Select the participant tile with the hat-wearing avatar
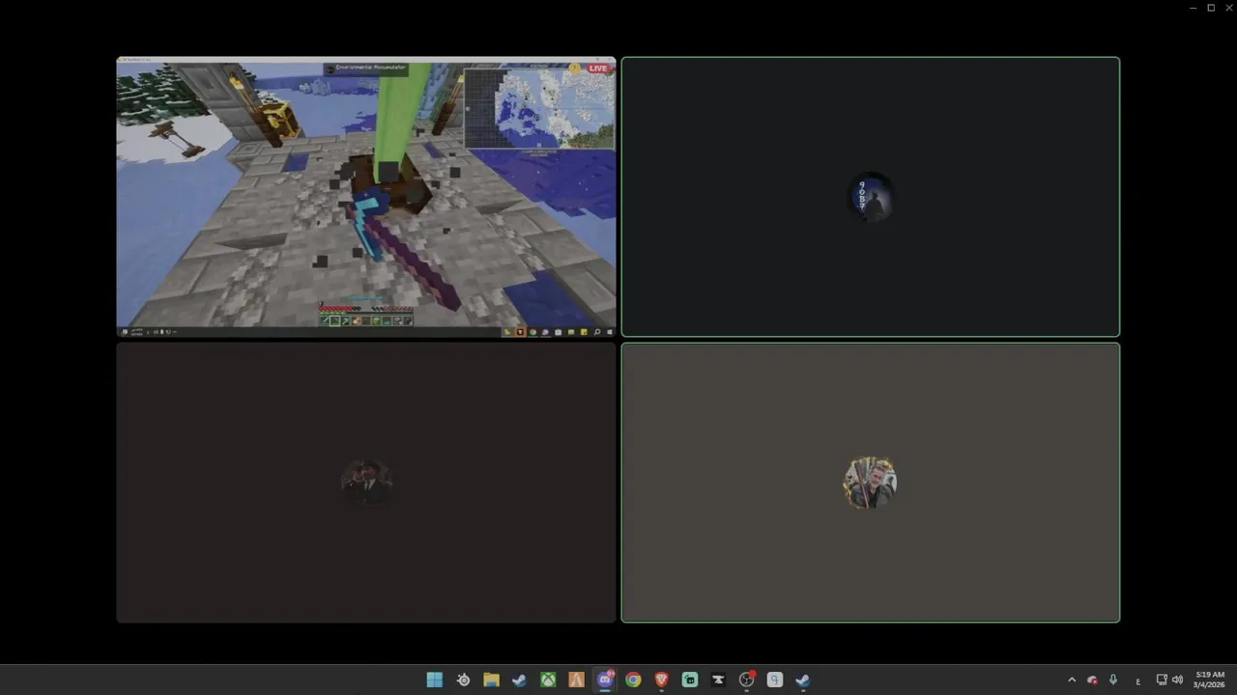 (366, 483)
